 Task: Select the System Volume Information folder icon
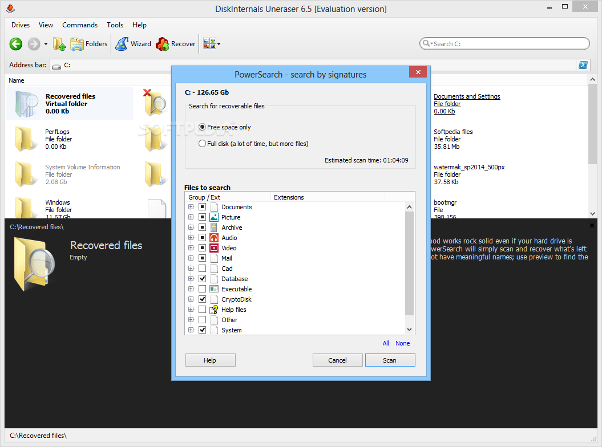click(x=26, y=174)
